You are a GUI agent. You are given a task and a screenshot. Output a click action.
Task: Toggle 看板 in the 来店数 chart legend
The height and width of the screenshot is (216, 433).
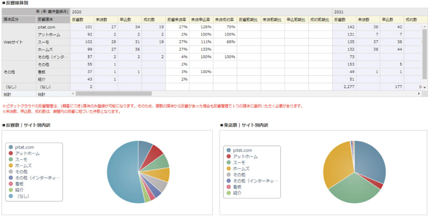pyautogui.click(x=234, y=187)
